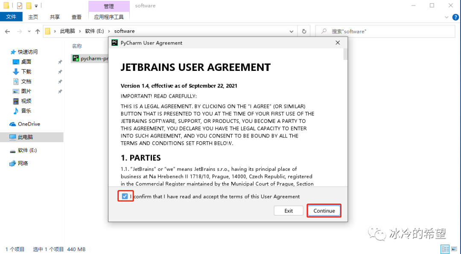
Task: Click the pin icon beside 图片
Action: (60, 91)
